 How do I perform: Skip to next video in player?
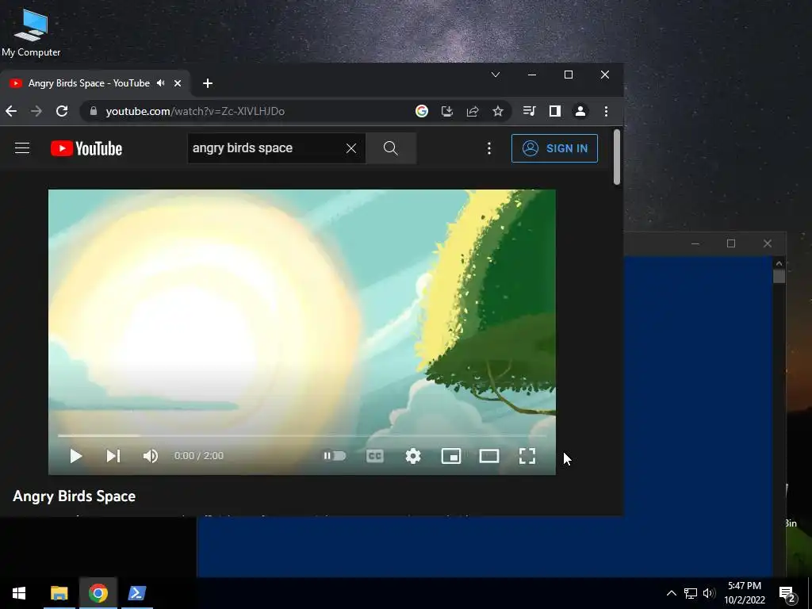(113, 456)
